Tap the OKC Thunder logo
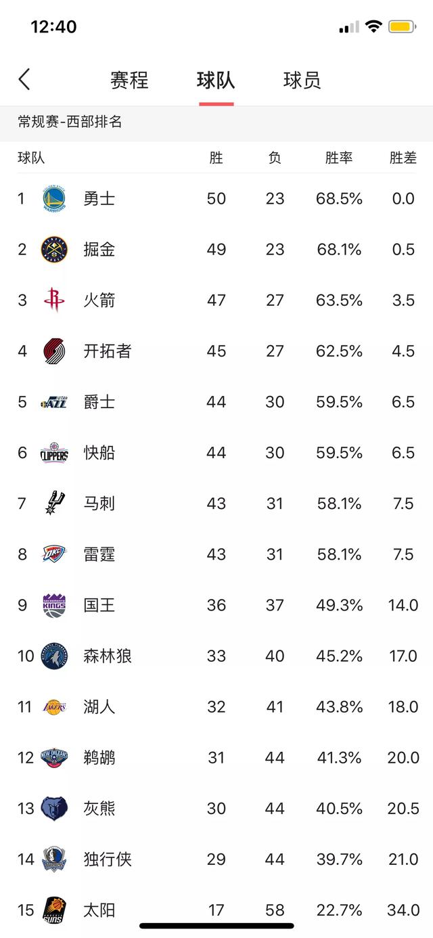433x938 pixels. coord(54,554)
